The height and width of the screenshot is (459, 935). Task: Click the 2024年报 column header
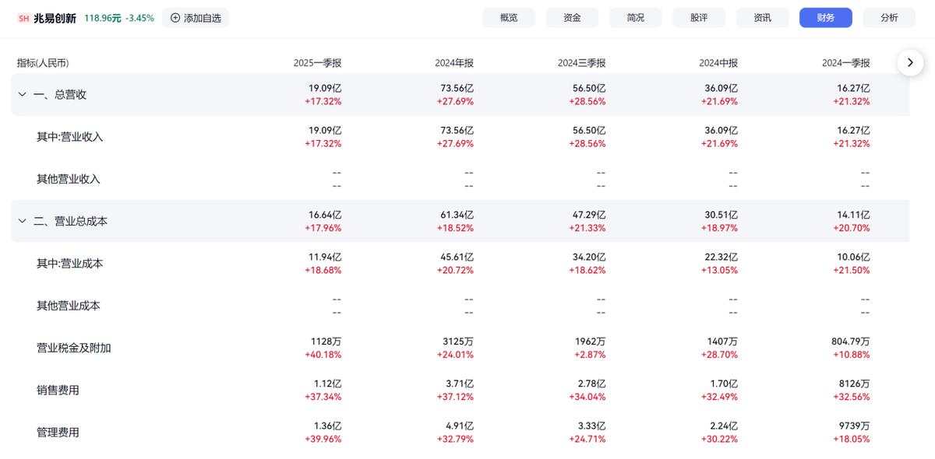point(454,63)
